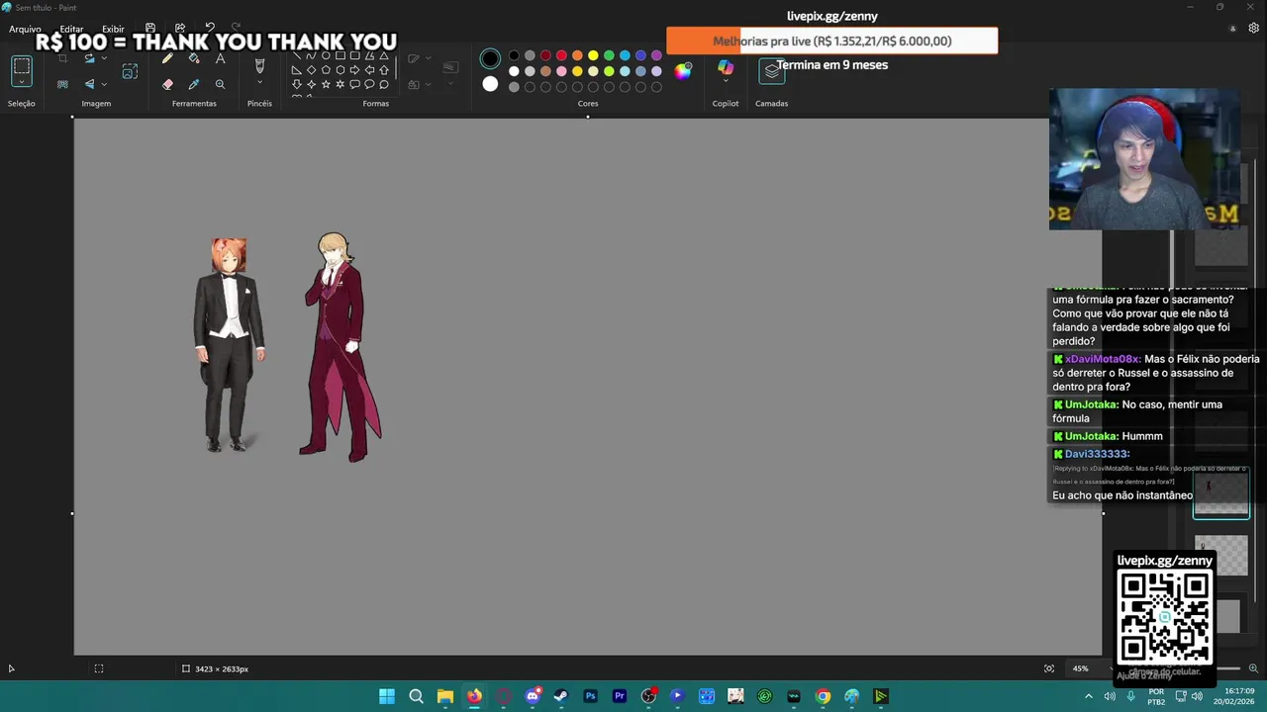This screenshot has height=712, width=1267.
Task: Choose the six-point star shape
Action: (340, 84)
